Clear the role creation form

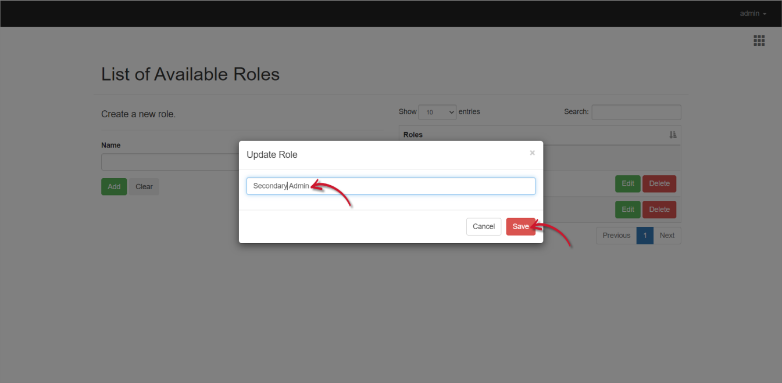pos(144,186)
